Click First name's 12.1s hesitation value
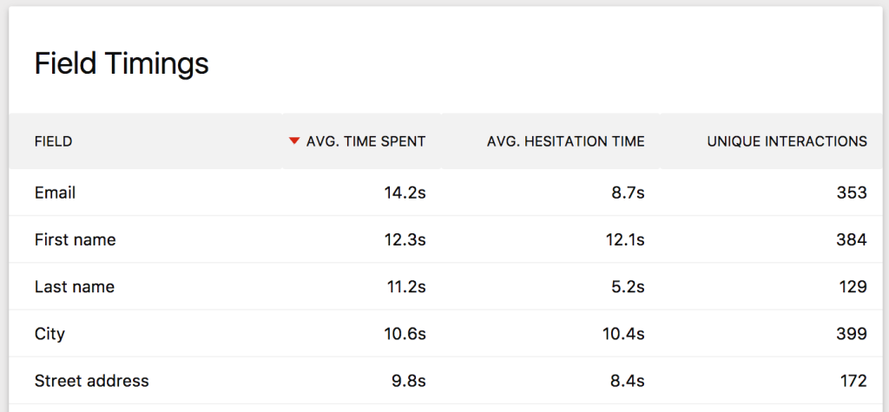 coord(624,239)
